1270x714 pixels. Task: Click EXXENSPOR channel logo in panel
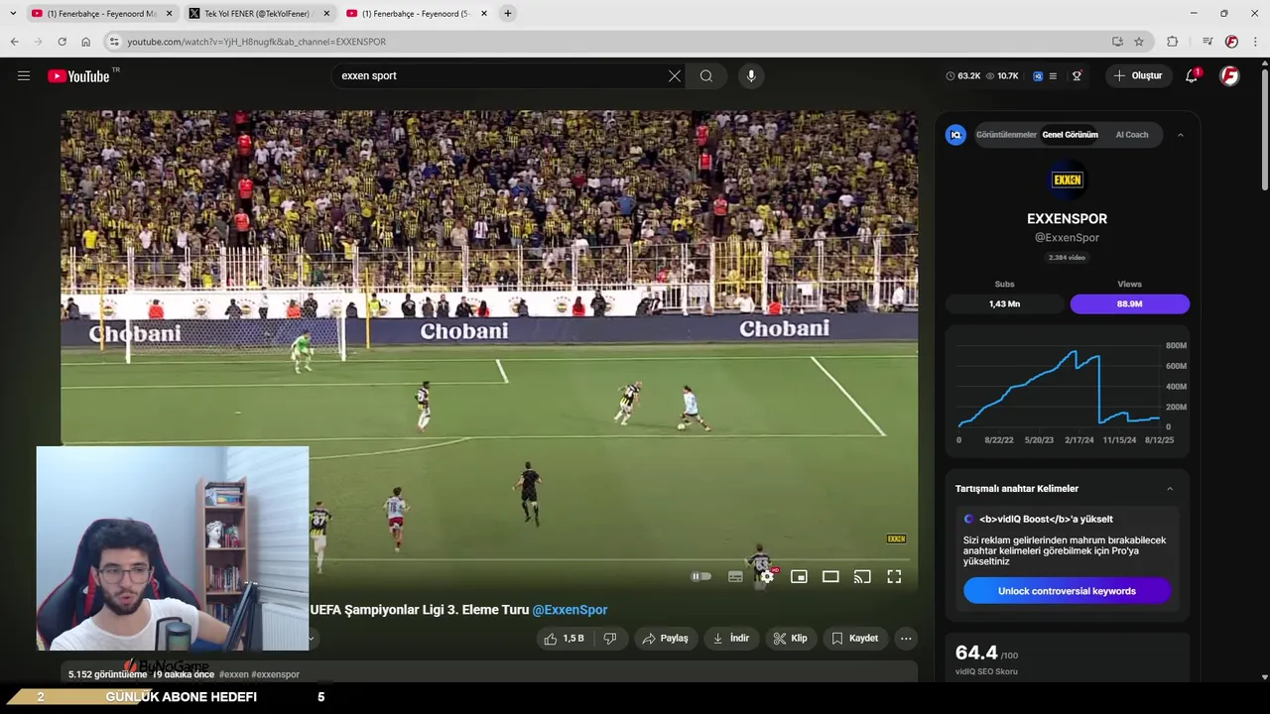(1067, 179)
